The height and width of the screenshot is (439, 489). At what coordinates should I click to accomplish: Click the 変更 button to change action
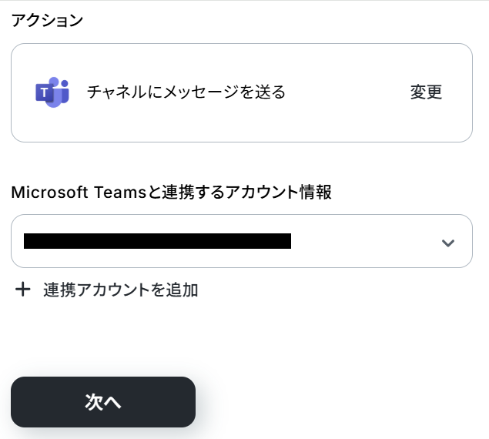click(x=426, y=92)
